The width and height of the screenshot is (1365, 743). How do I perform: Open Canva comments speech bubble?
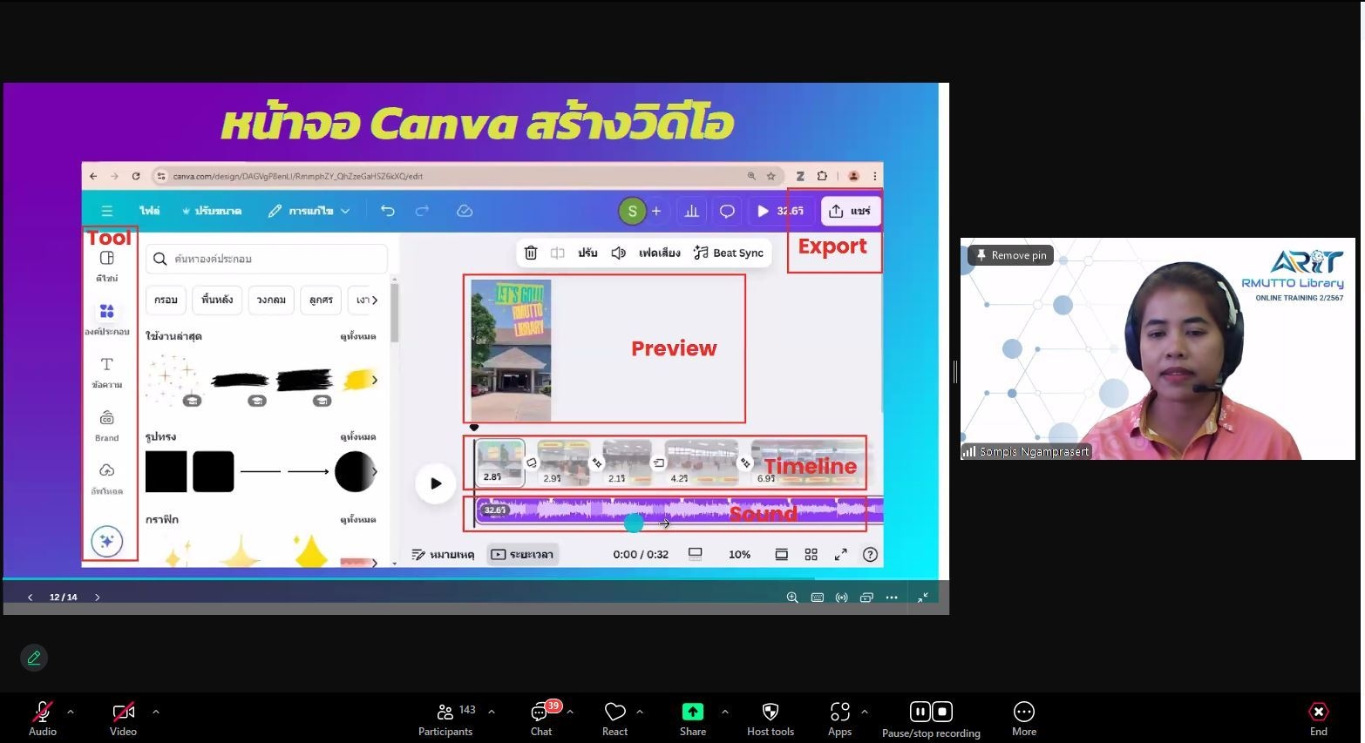tap(727, 211)
